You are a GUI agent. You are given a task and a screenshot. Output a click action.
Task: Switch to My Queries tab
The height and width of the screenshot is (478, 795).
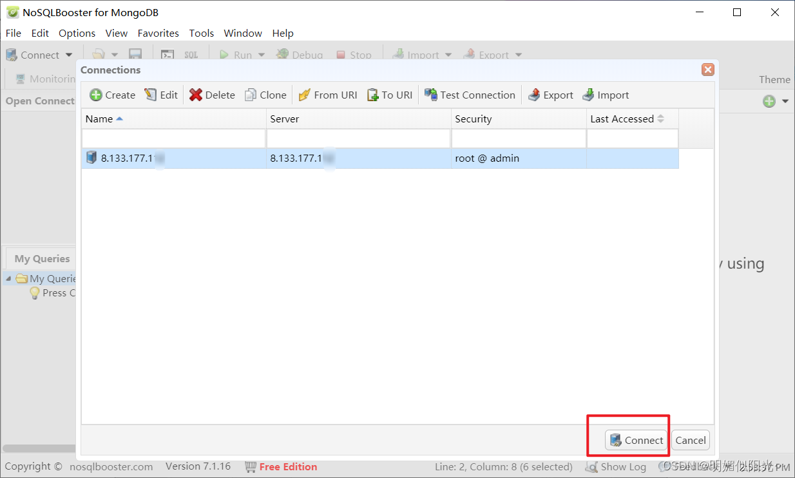point(42,258)
